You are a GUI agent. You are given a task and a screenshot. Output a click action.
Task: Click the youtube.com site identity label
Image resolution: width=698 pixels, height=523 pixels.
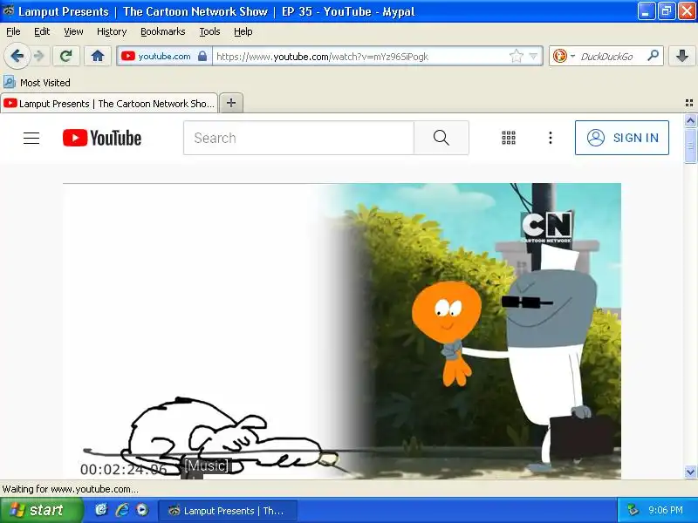click(164, 57)
